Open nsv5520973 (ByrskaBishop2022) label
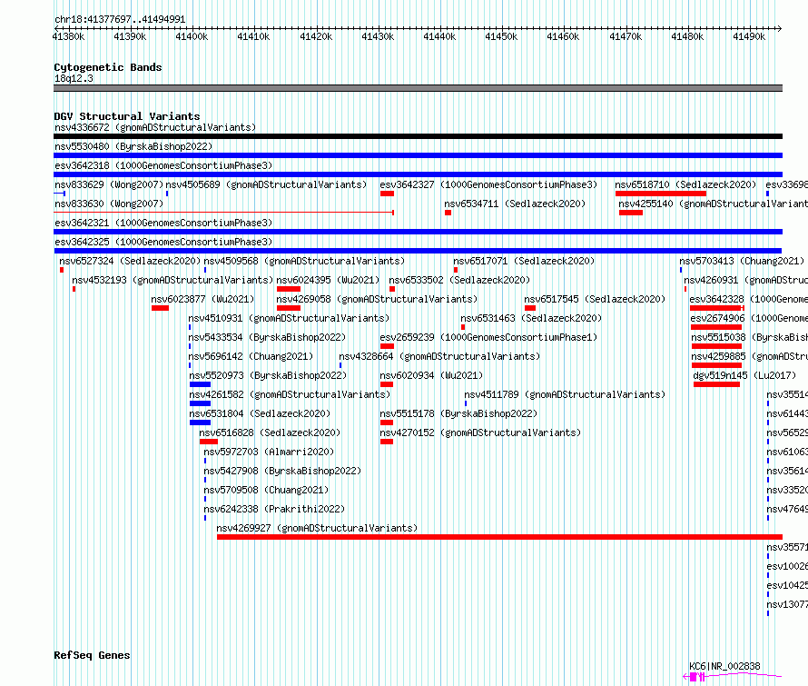 tap(268, 375)
